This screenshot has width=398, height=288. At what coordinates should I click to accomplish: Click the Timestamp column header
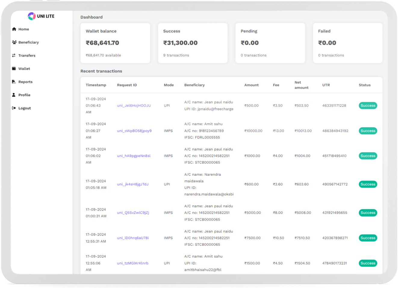96,85
